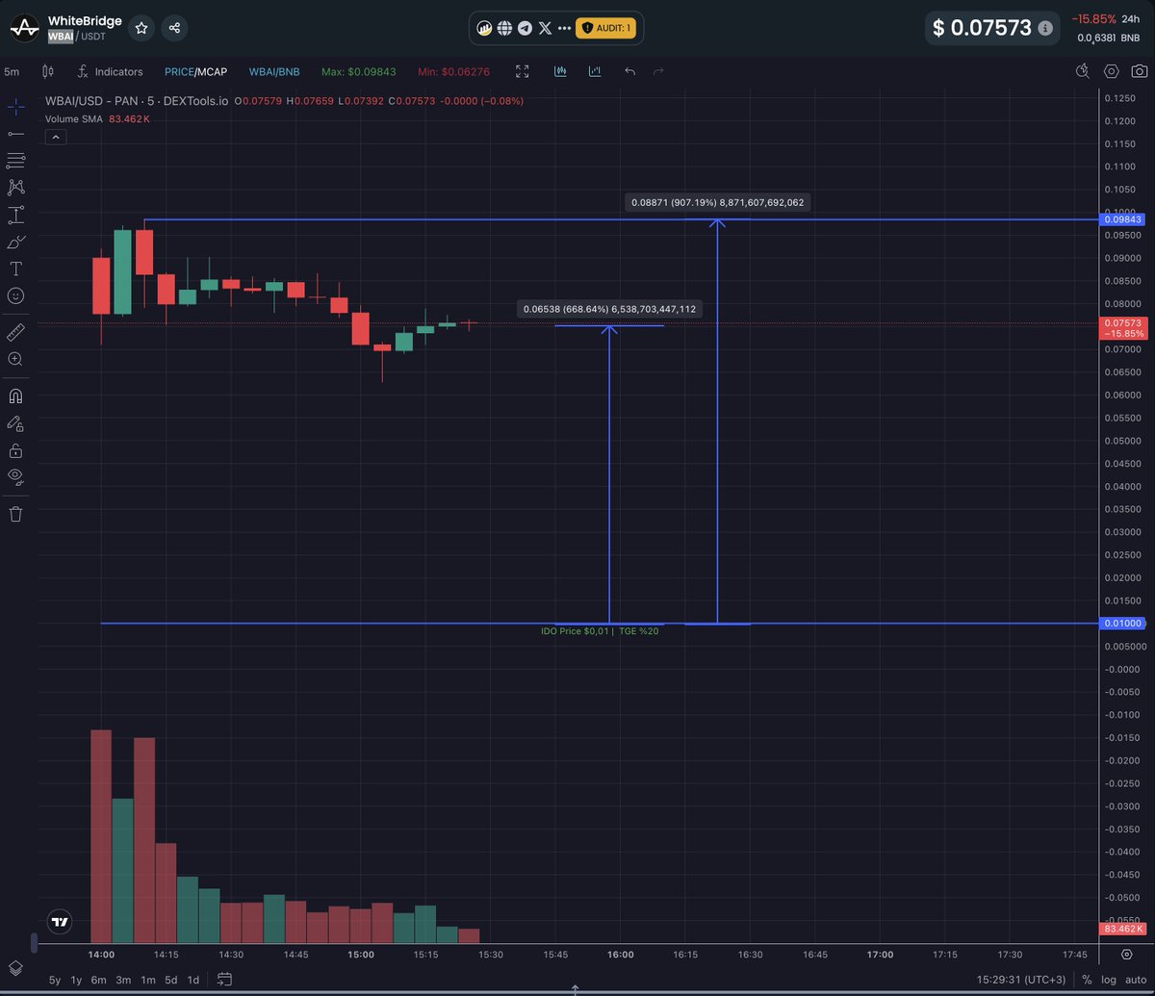The height and width of the screenshot is (996, 1155).
Task: Toggle stay-in-drawing-mode pencil lock
Action: click(x=15, y=422)
